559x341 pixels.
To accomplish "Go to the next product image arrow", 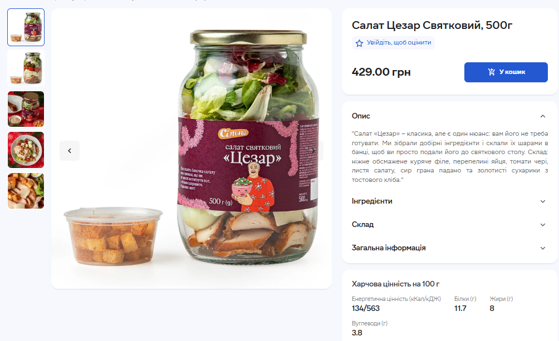I will point(315,151).
